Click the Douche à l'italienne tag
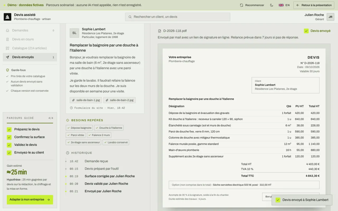Screen dimensions: 338x211 click(x=109, y=128)
